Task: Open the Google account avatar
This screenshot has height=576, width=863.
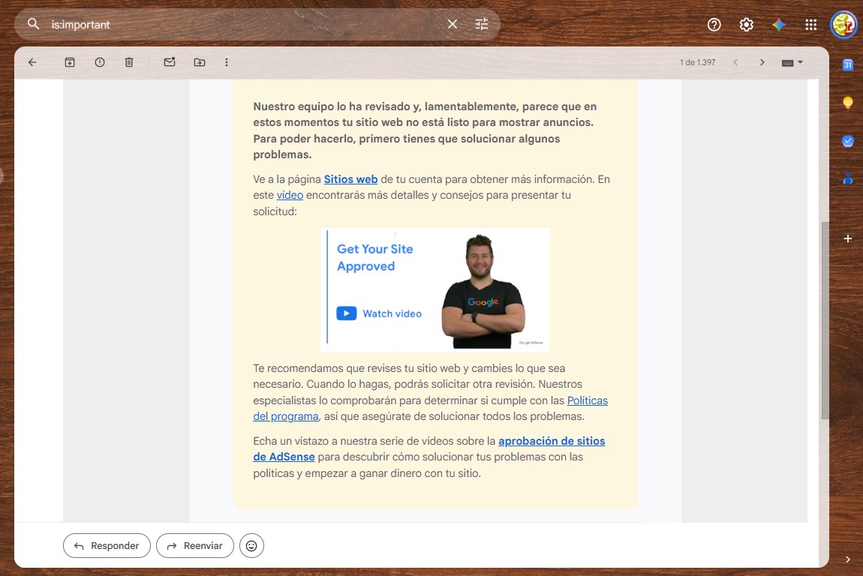Action: [843, 25]
